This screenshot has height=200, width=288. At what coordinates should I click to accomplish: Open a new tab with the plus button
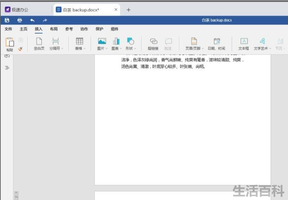coord(129,10)
